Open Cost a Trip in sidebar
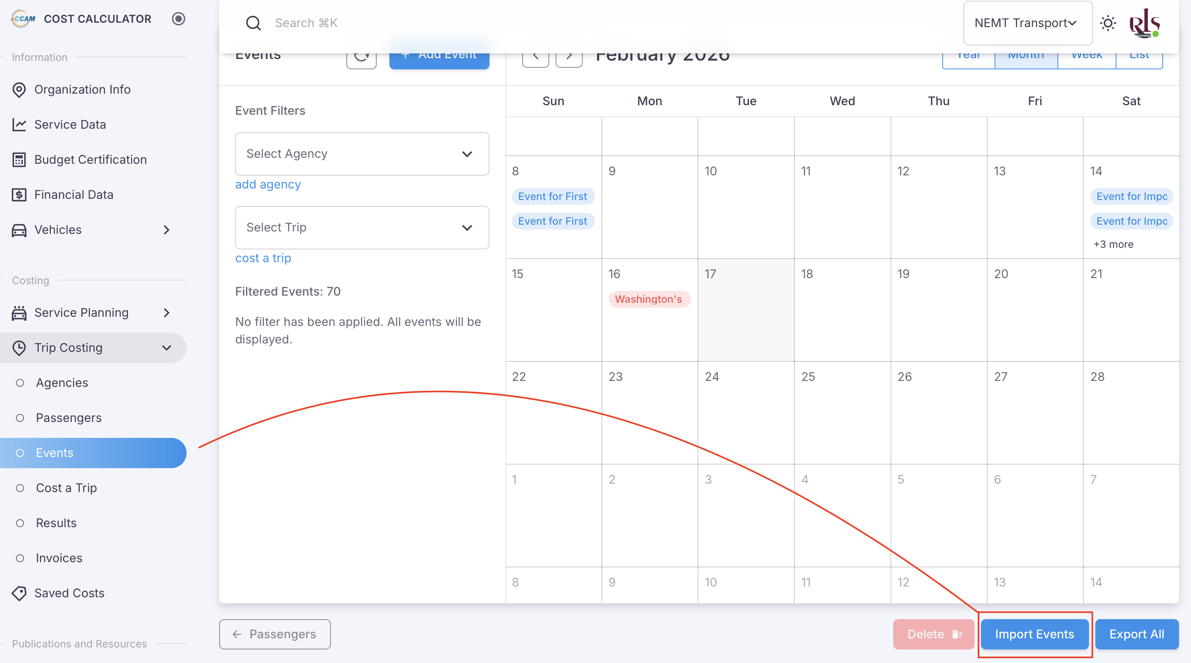 point(66,488)
